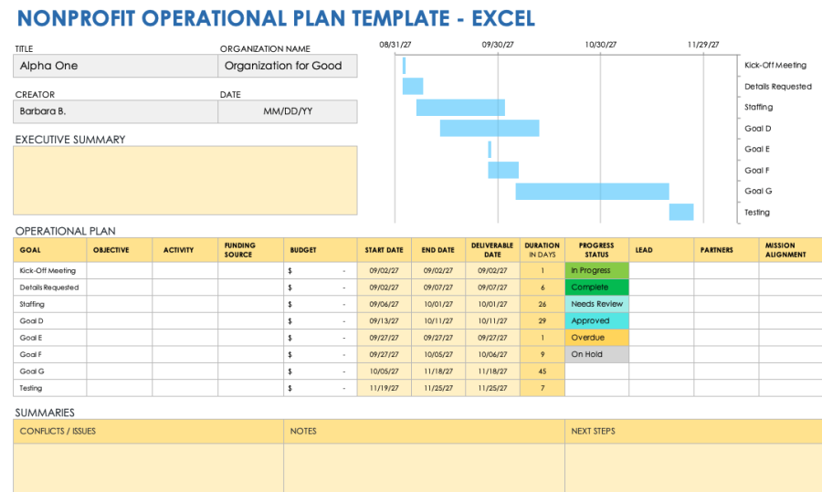Screen dimensions: 822x492
Task: Select the Testing bar in the timeline chart
Action: click(681, 212)
